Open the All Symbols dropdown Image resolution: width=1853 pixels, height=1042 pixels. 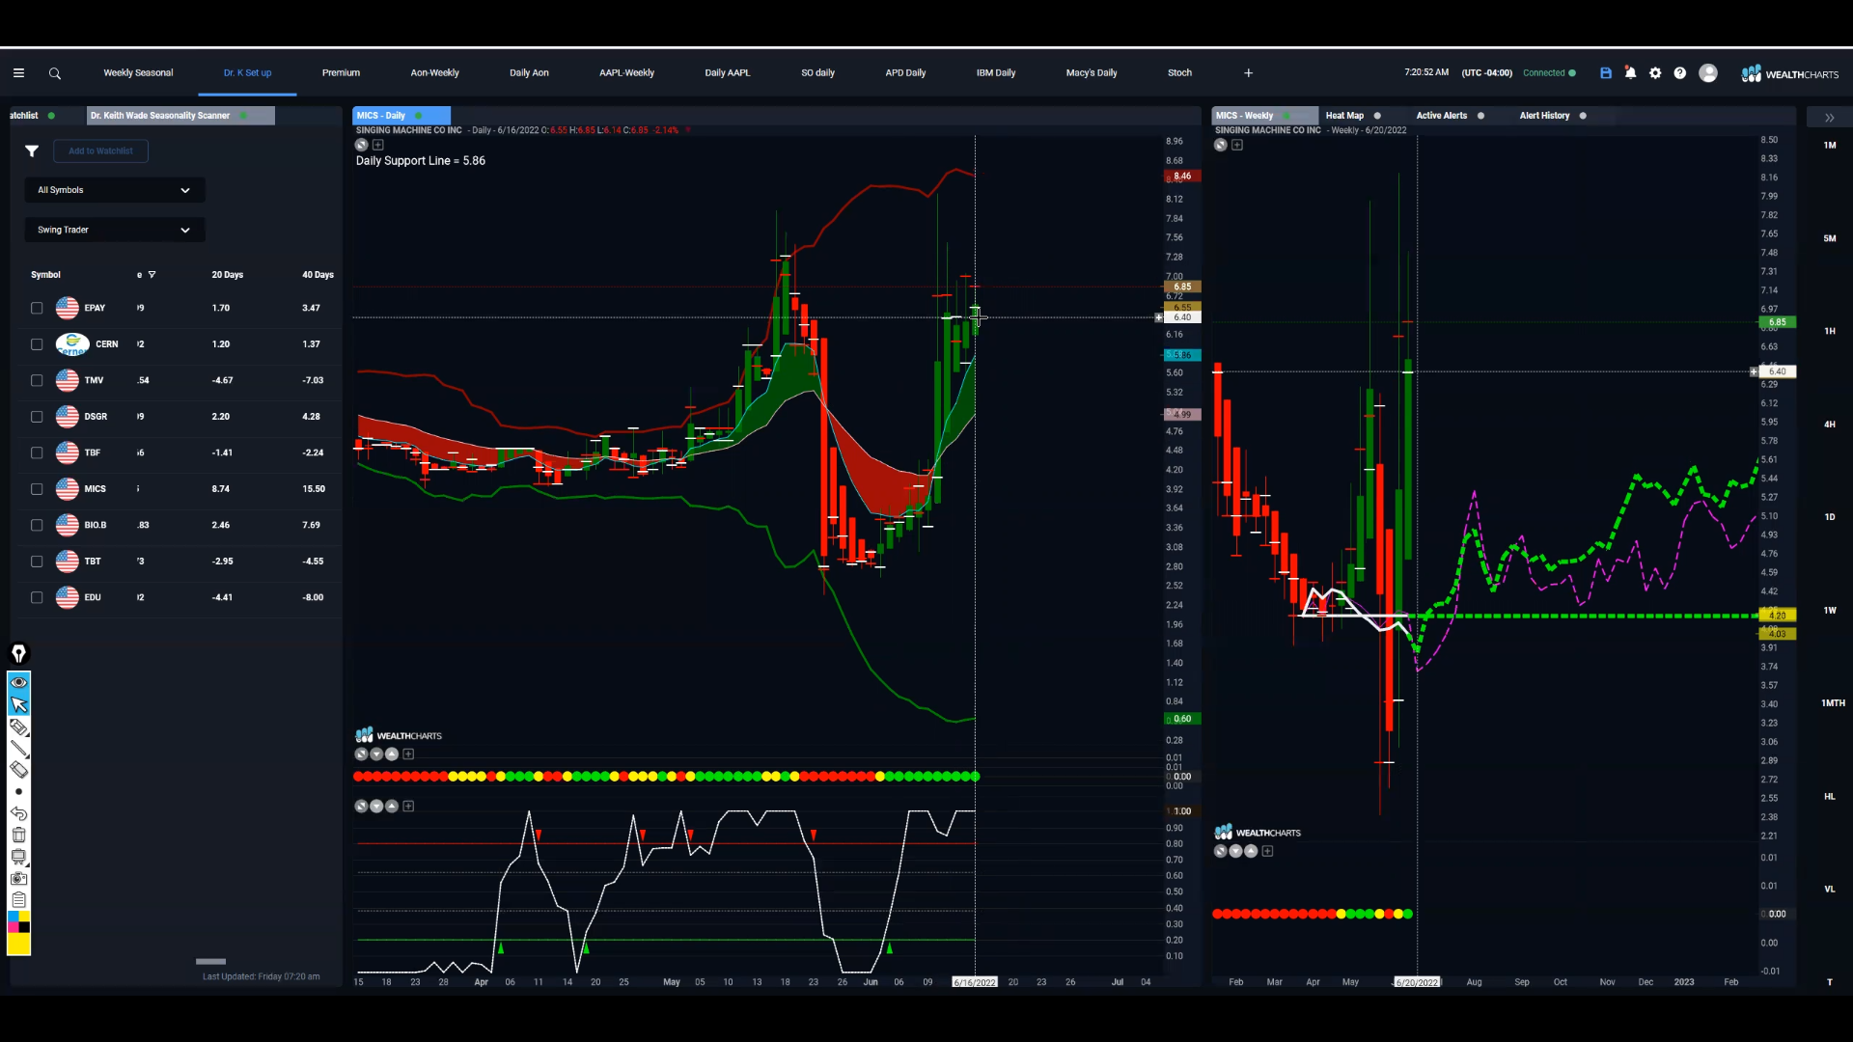point(115,190)
